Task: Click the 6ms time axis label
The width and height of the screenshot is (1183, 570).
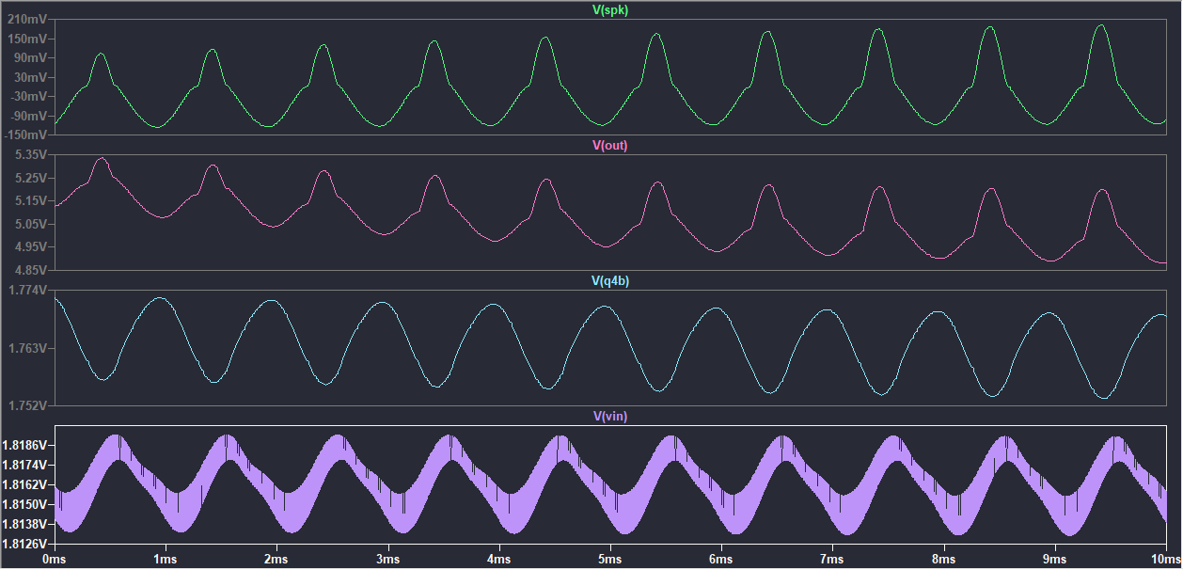Action: point(721,559)
